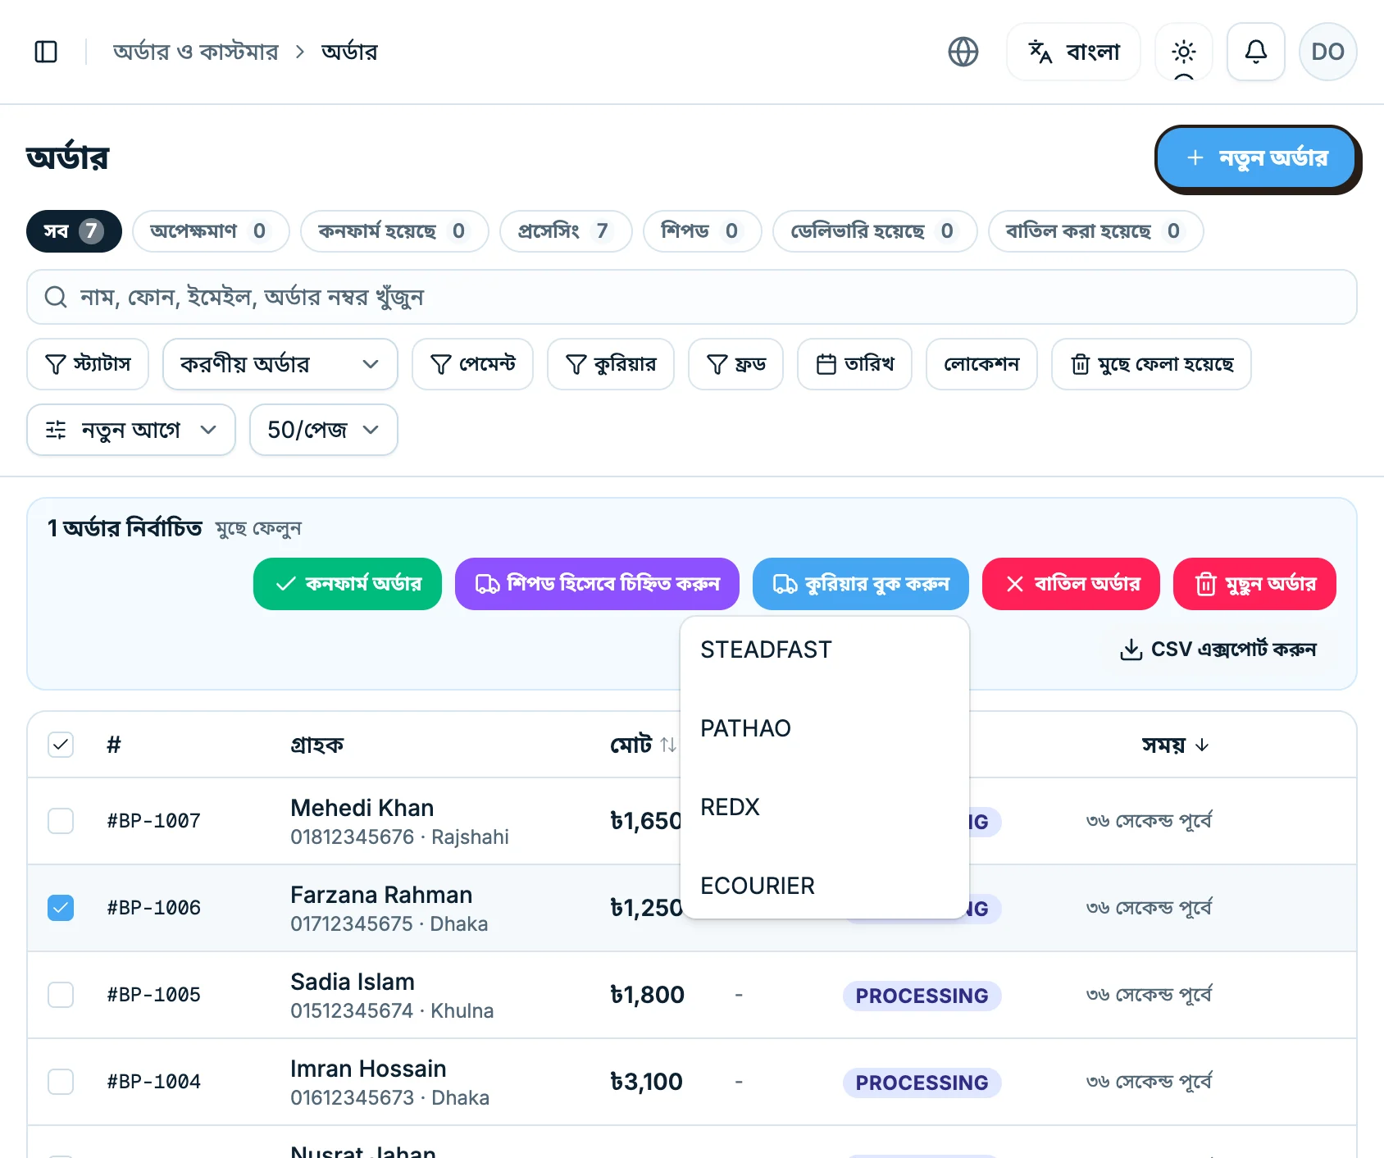This screenshot has height=1158, width=1384.
Task: Sort by the সময় column arrow
Action: [1202, 745]
